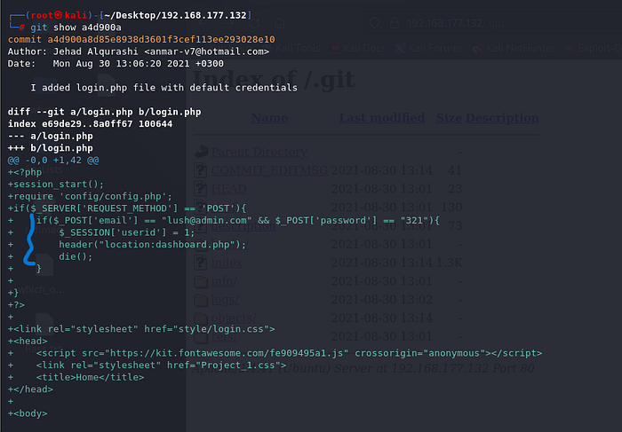Click the folder icon beside logs/
Viewport: 622px width, 432px height.
pos(201,300)
